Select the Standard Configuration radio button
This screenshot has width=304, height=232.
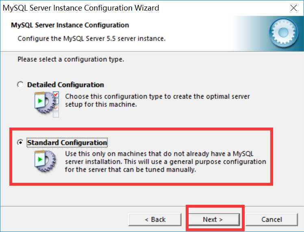pyautogui.click(x=20, y=143)
